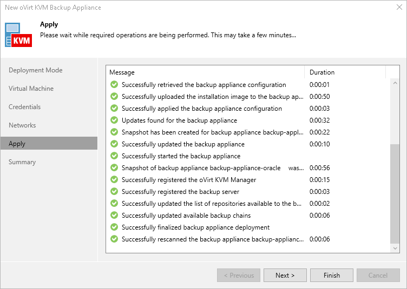Click success icon for updated list of repositories

(114, 203)
